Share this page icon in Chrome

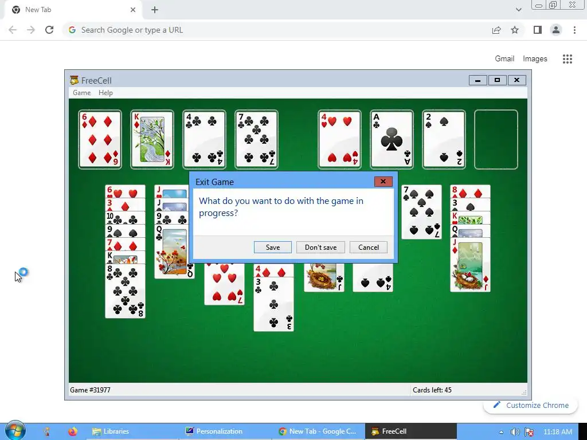click(496, 30)
